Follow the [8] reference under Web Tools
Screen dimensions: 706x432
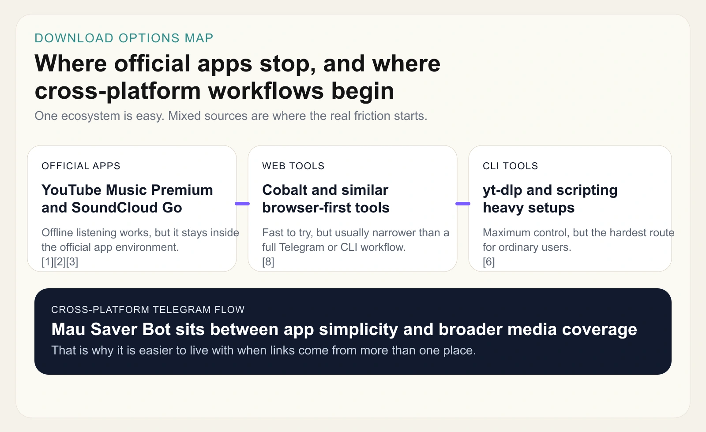[x=268, y=262]
